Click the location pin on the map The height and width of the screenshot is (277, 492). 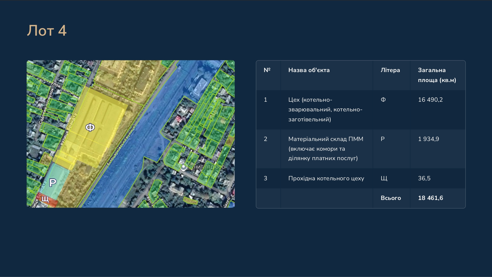coord(183,167)
